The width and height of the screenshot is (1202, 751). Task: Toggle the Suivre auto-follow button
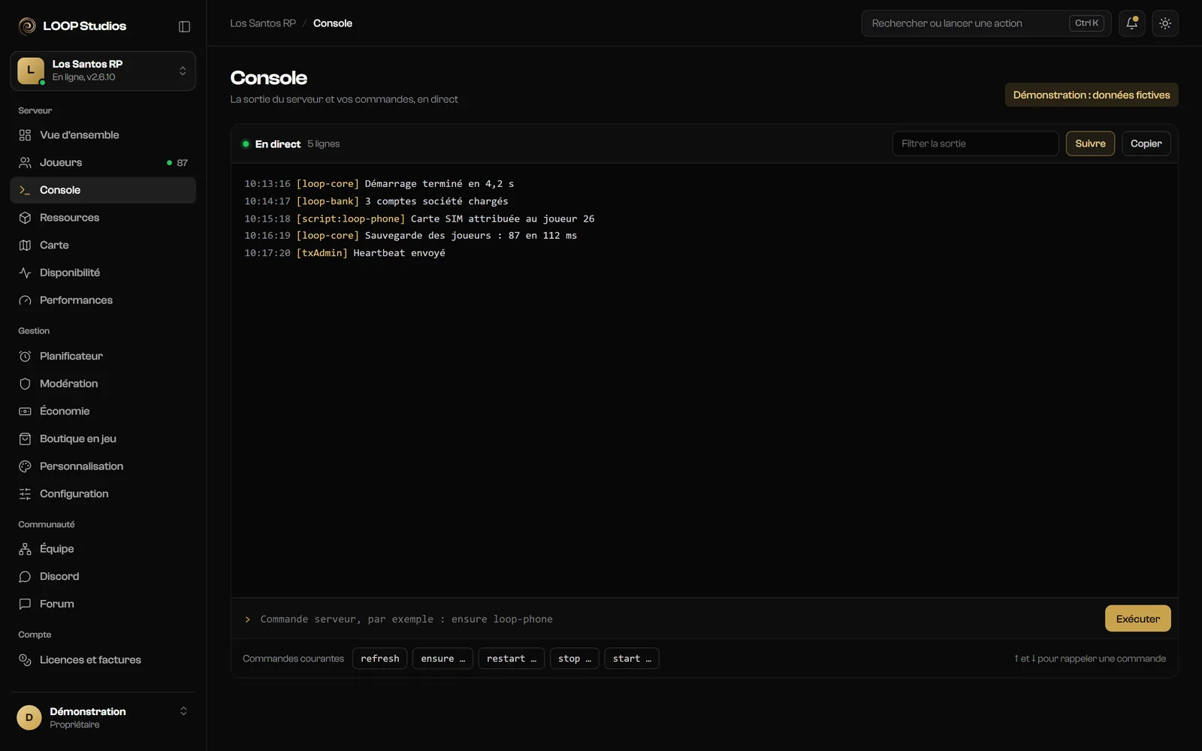pos(1090,143)
